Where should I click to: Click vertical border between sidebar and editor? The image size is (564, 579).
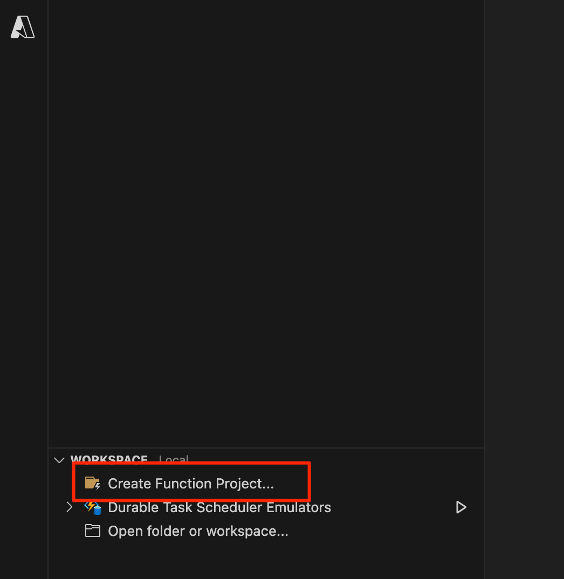485,289
